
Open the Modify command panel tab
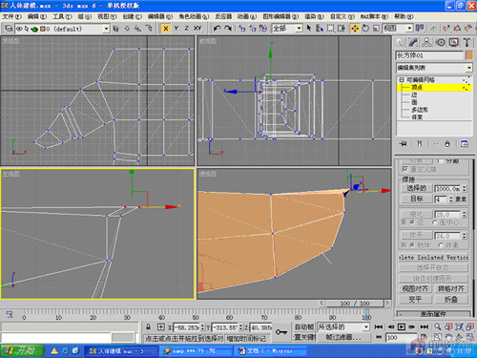(x=413, y=42)
